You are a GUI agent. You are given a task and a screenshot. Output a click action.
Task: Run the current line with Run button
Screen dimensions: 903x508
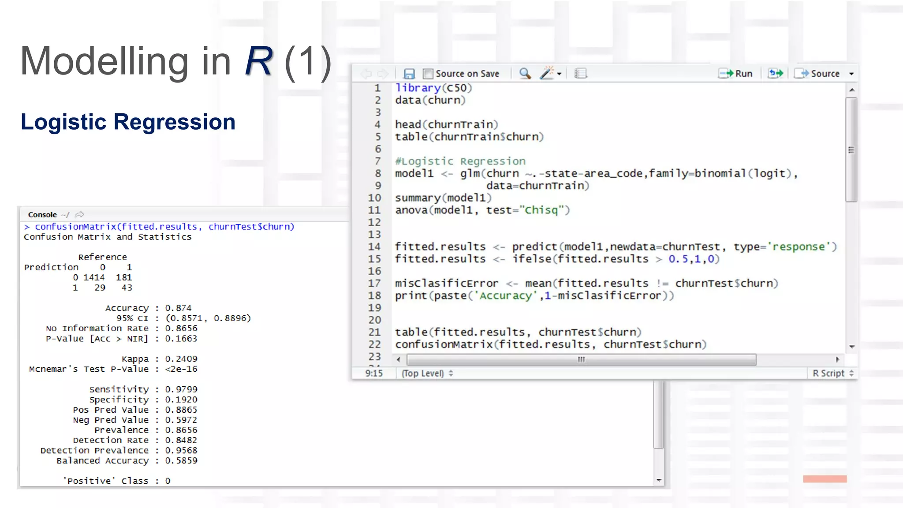[x=735, y=74]
